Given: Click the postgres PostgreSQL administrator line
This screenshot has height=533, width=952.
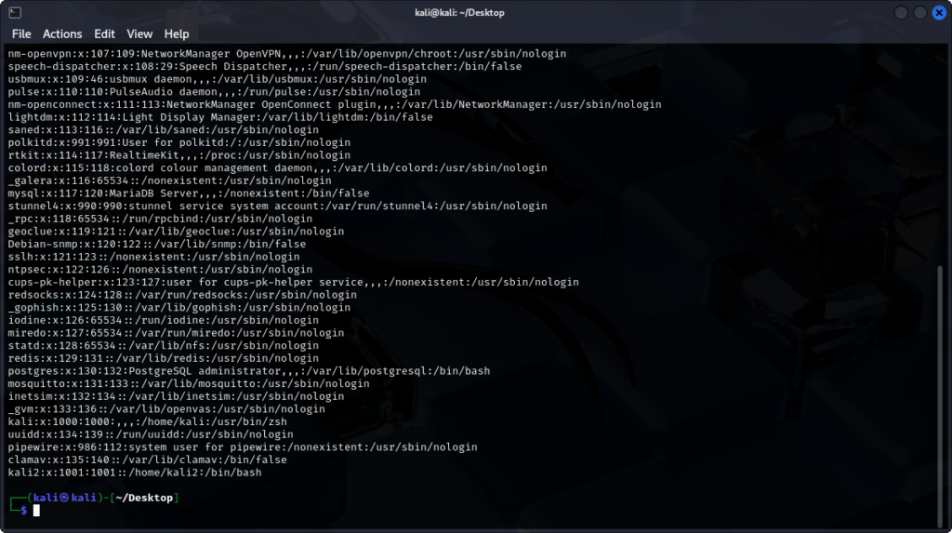Looking at the screenshot, I should (248, 371).
